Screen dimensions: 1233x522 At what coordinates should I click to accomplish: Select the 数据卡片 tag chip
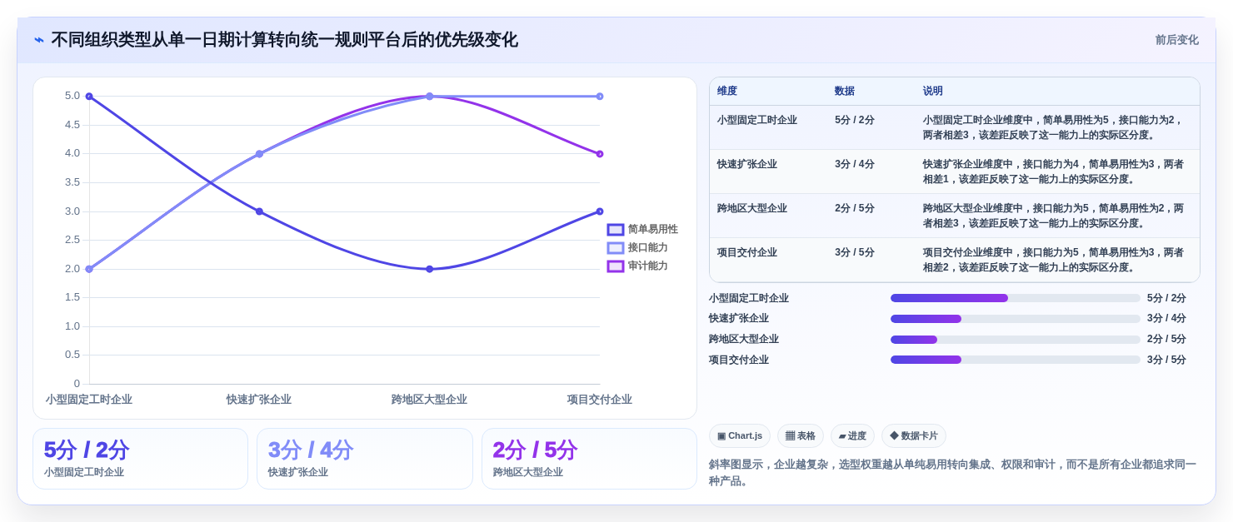pos(914,435)
